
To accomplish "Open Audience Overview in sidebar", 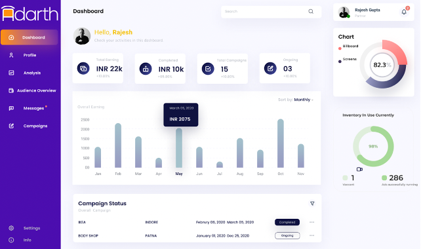I will [37, 90].
